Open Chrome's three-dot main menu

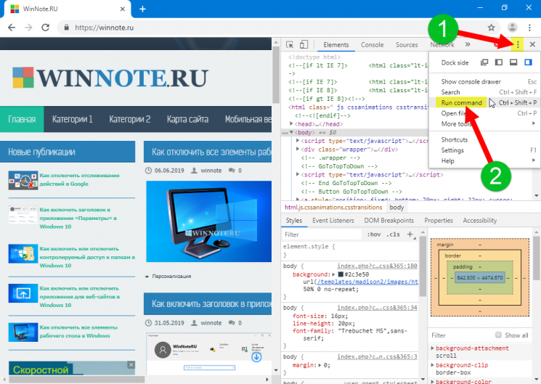(529, 28)
